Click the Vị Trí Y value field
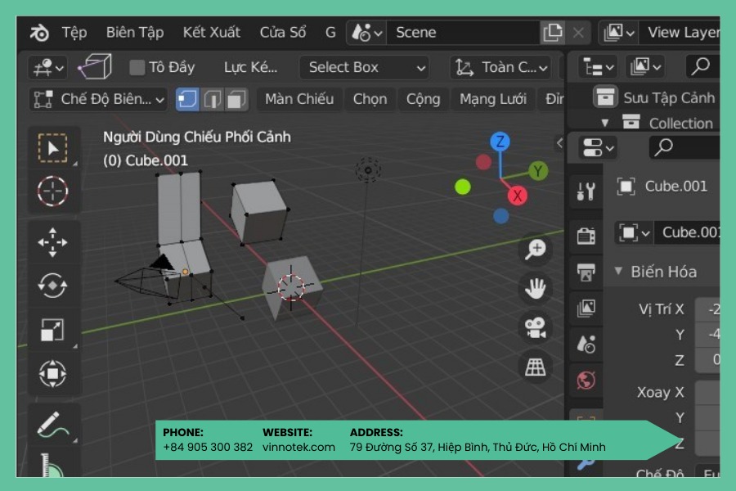Screen dimensions: 736x491 (707, 335)
